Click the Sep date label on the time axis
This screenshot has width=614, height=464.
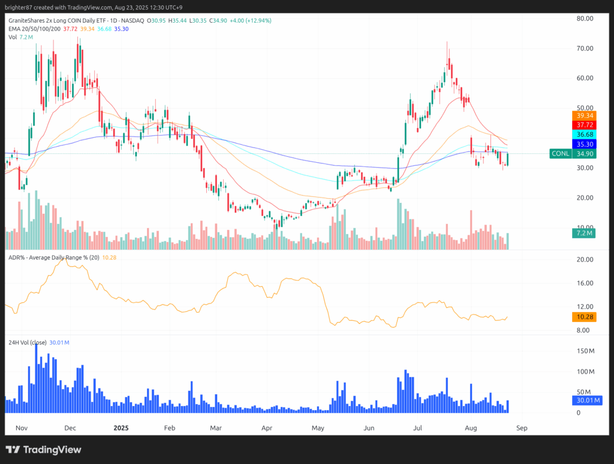522,428
